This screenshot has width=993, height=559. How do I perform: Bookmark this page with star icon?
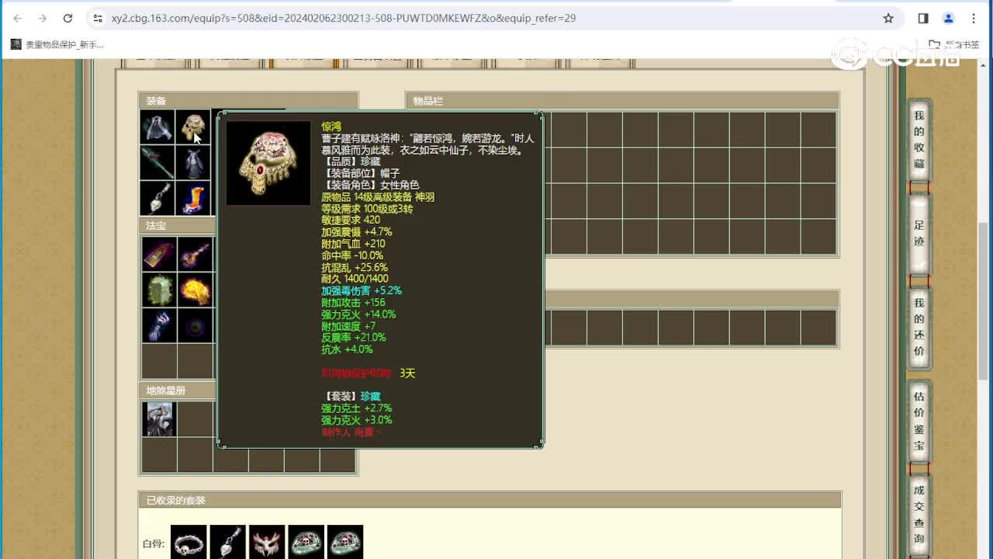click(888, 18)
